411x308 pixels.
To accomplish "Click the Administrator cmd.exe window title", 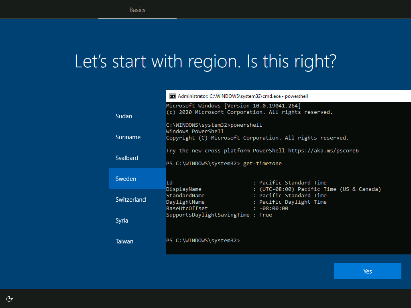I will [x=243, y=96].
